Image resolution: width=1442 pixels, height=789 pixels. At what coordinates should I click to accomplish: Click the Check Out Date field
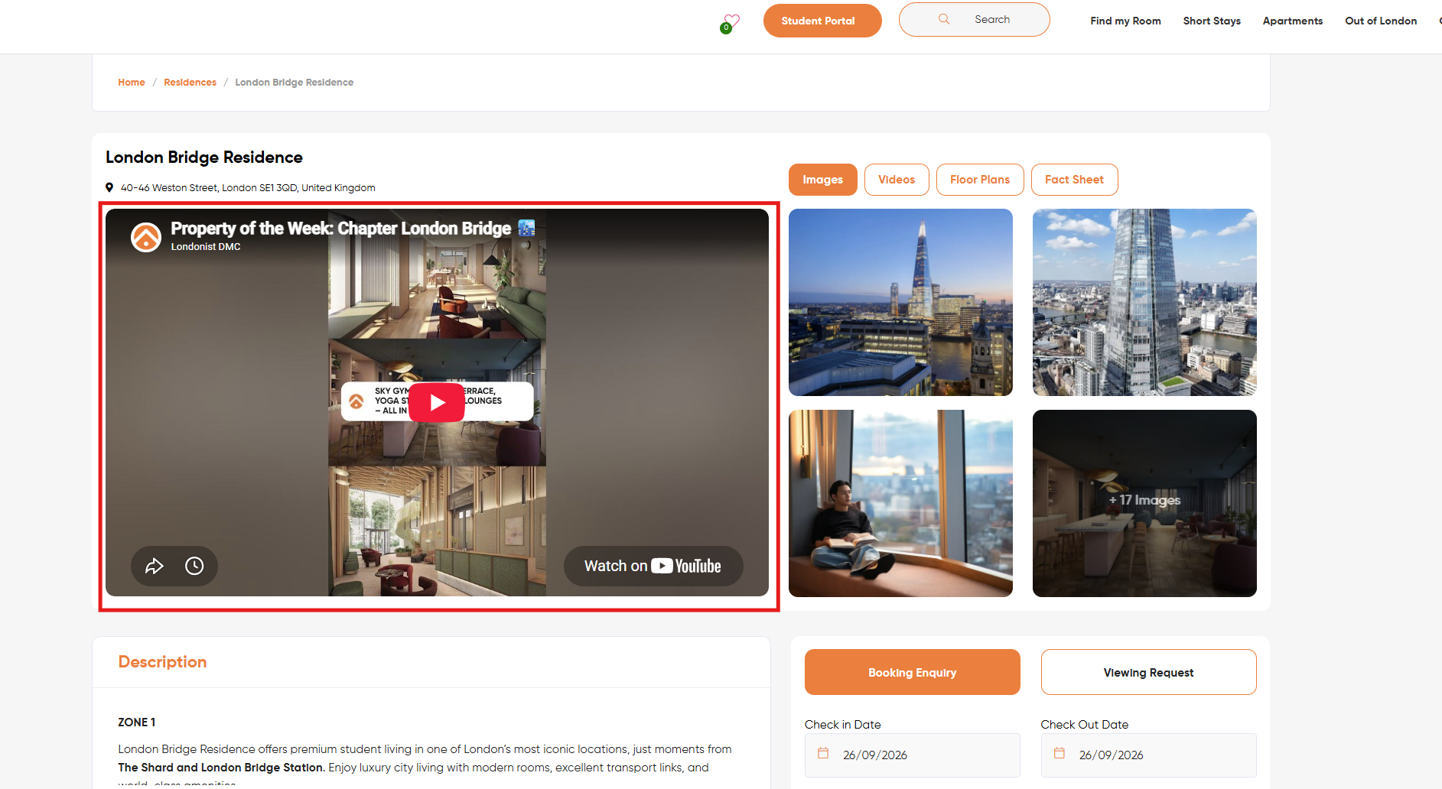(x=1148, y=755)
